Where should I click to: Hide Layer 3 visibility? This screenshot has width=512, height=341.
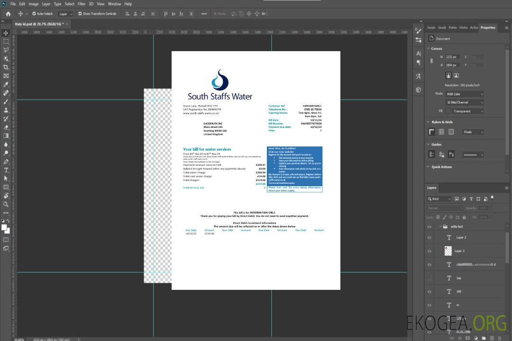click(430, 251)
